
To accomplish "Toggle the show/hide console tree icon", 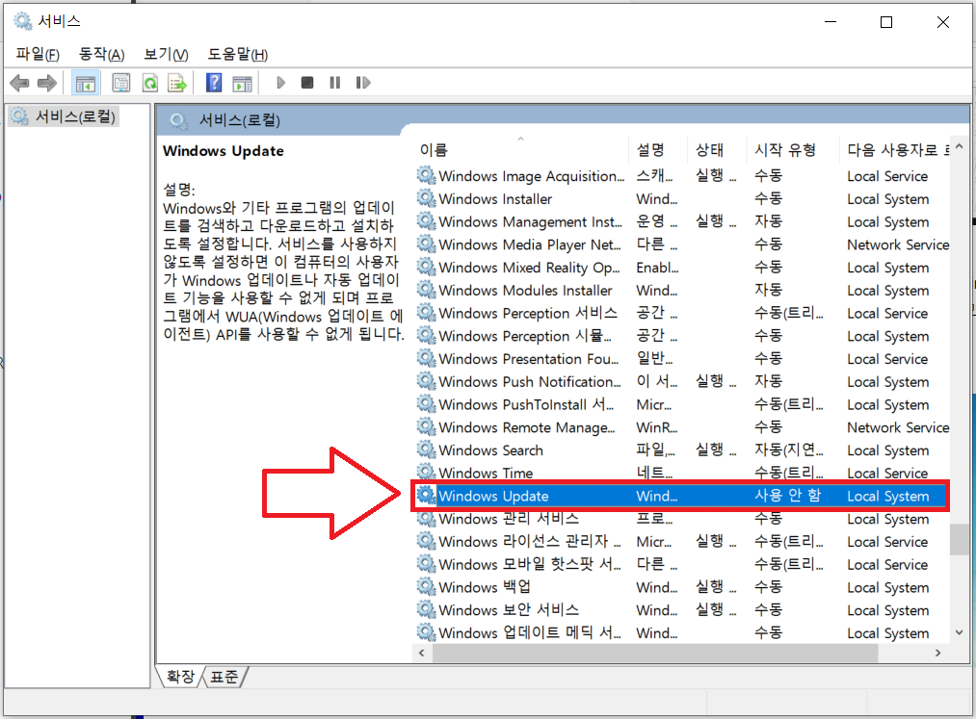I will 86,83.
